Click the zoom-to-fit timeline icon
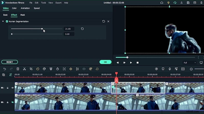 click(x=183, y=69)
